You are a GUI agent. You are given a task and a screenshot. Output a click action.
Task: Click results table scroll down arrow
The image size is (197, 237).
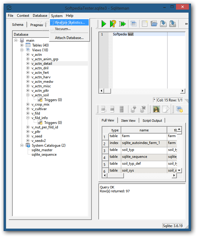pos(179,170)
